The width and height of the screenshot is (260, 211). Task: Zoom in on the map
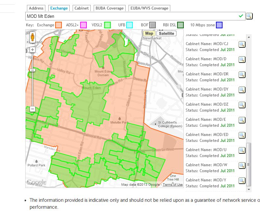[x=32, y=50]
